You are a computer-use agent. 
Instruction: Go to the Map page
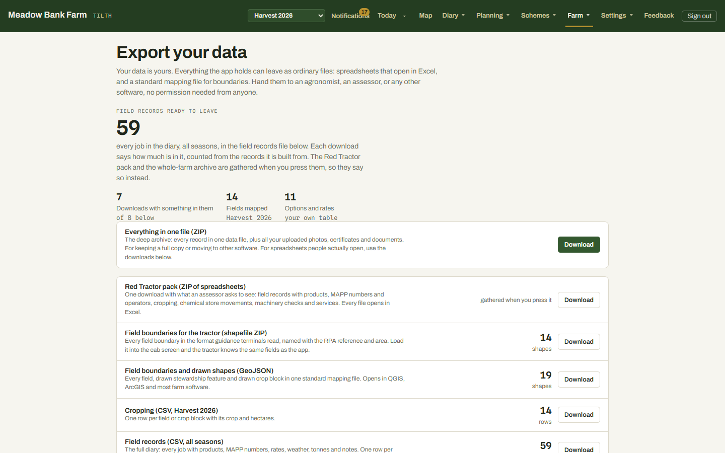tap(425, 16)
